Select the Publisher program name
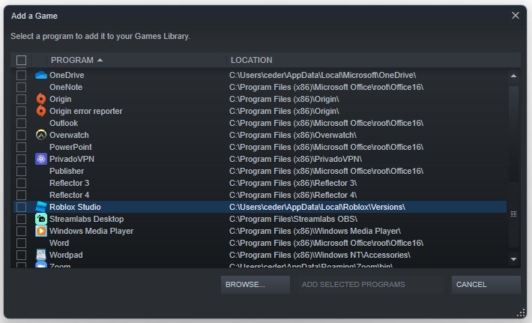Image resolution: width=532 pixels, height=323 pixels. pos(67,171)
